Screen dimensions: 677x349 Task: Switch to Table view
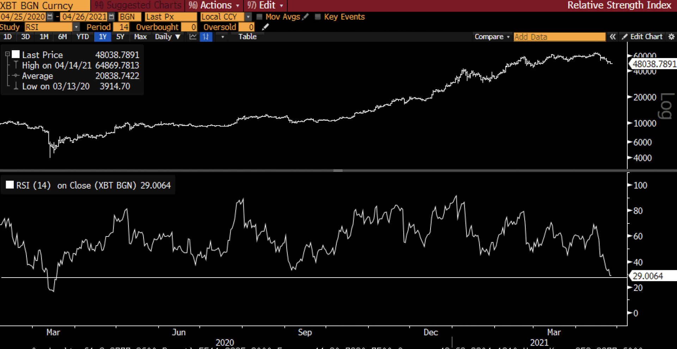click(x=247, y=37)
